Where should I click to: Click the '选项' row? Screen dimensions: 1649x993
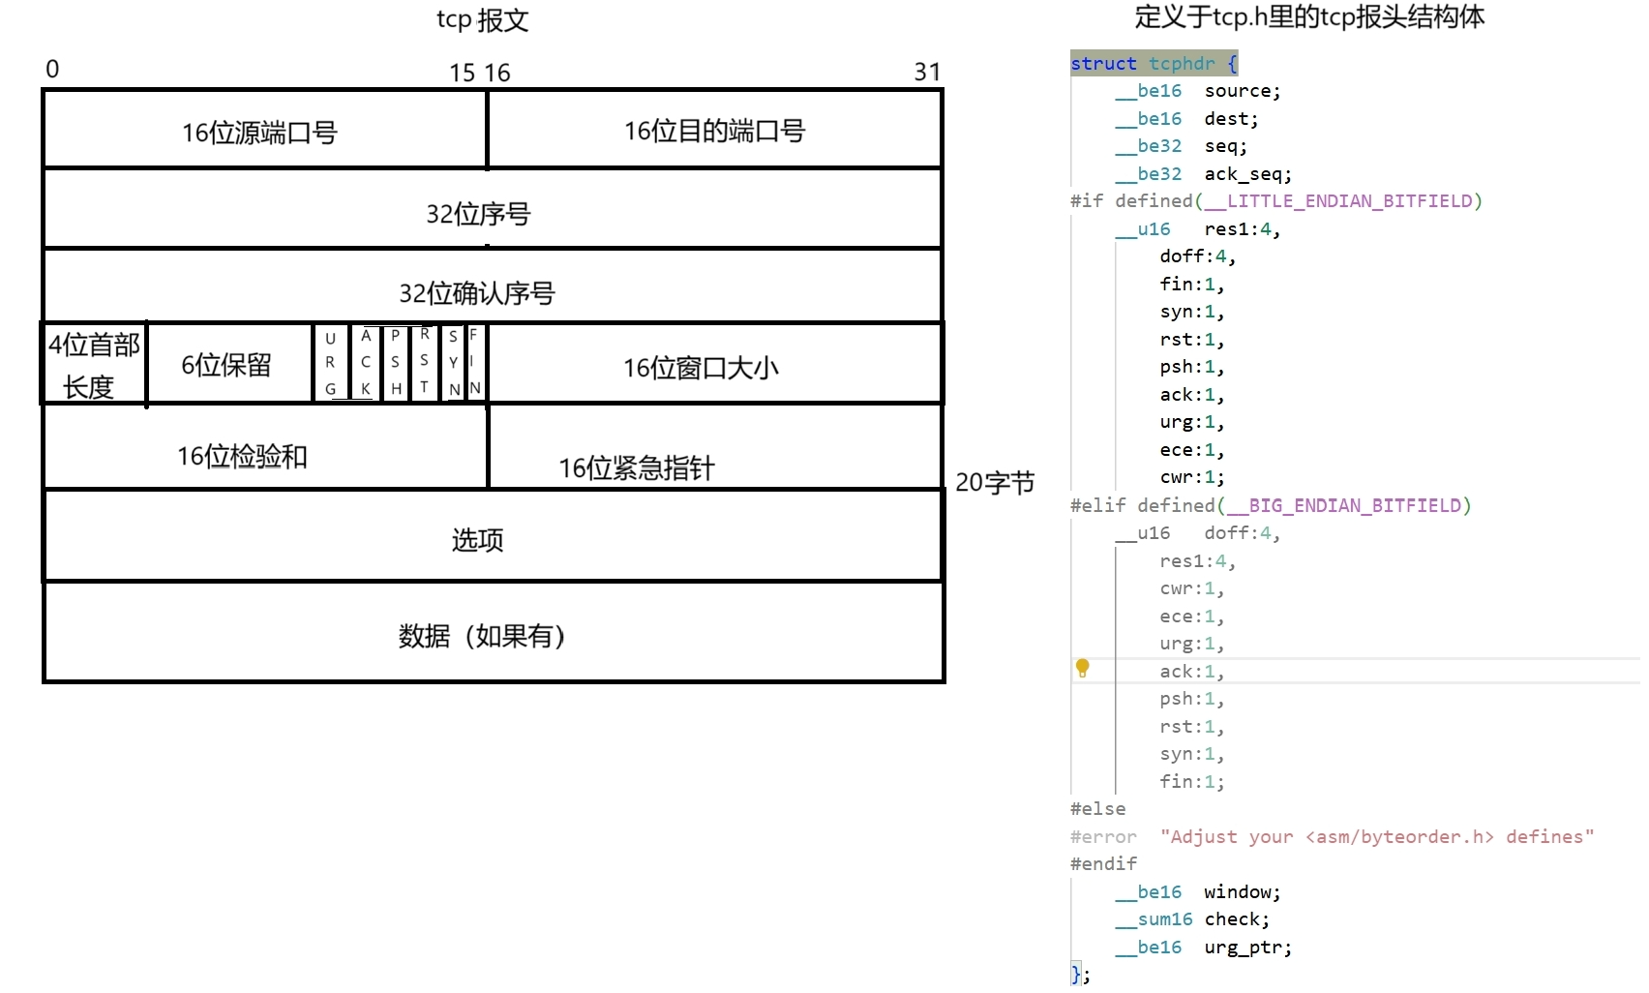[493, 536]
